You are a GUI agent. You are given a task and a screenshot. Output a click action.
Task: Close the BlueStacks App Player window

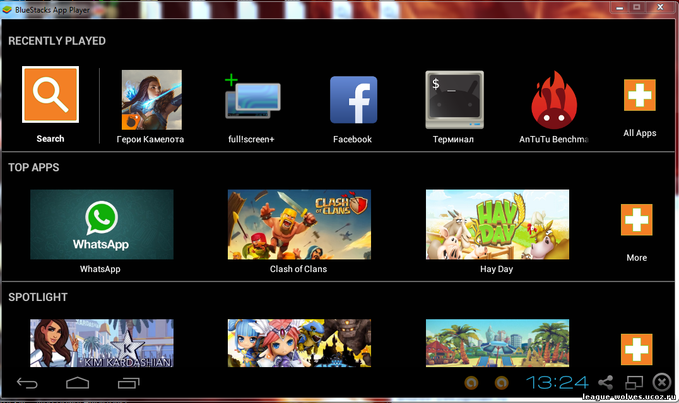pos(660,8)
